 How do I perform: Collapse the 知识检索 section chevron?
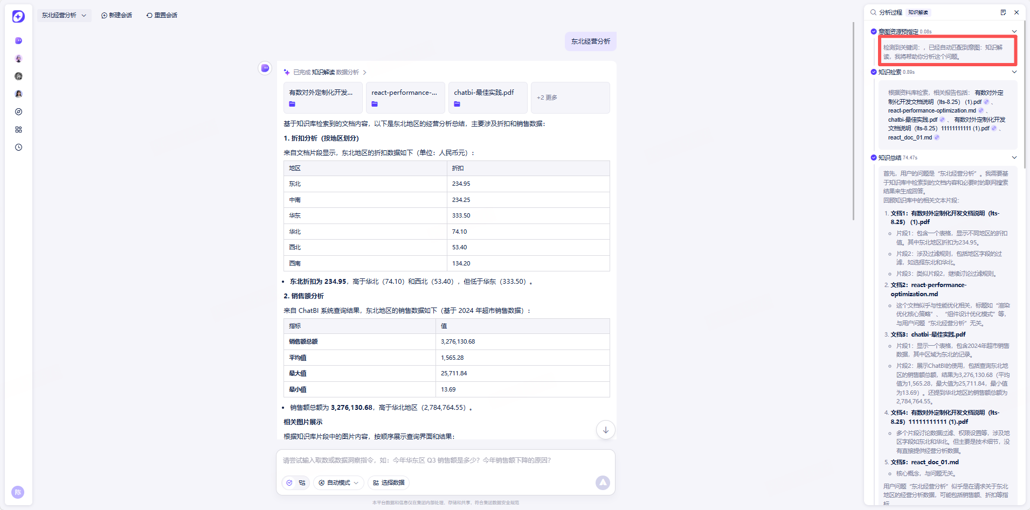1014,72
